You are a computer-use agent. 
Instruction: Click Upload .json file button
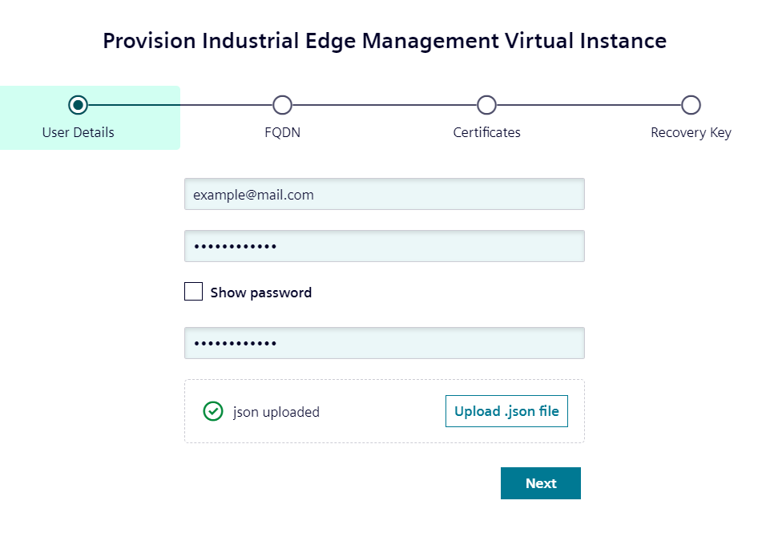[506, 411]
